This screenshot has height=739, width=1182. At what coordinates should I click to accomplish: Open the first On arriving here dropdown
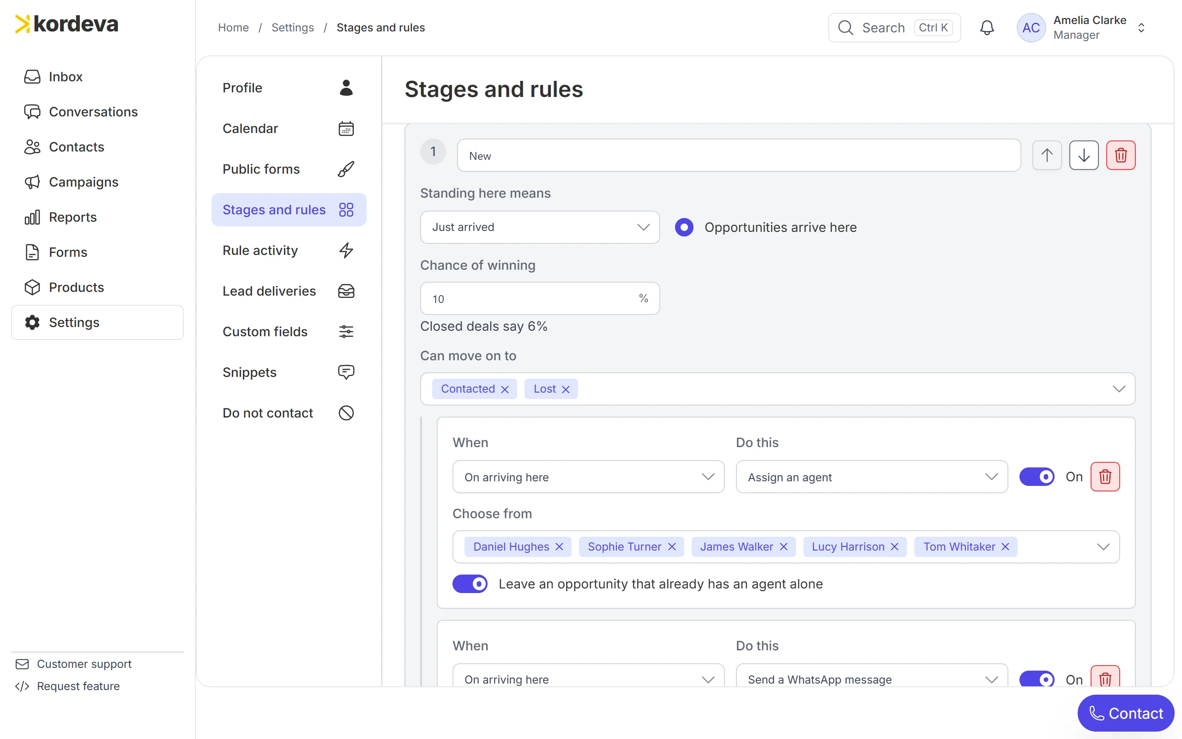click(588, 477)
